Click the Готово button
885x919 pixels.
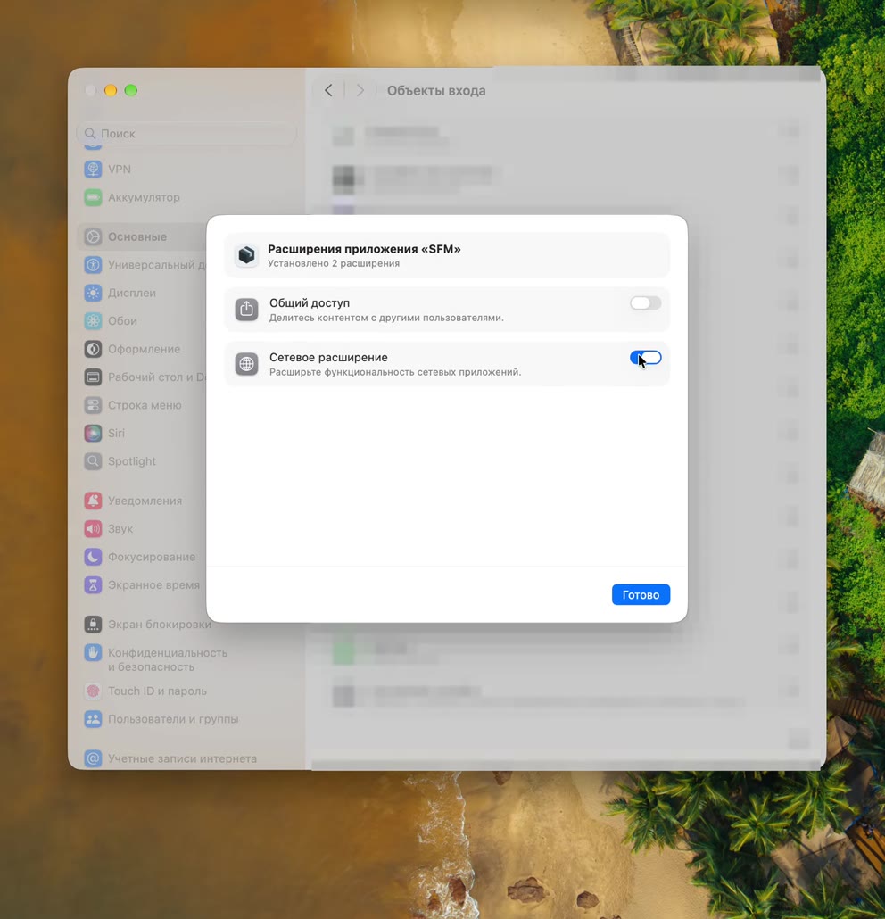[x=641, y=594]
